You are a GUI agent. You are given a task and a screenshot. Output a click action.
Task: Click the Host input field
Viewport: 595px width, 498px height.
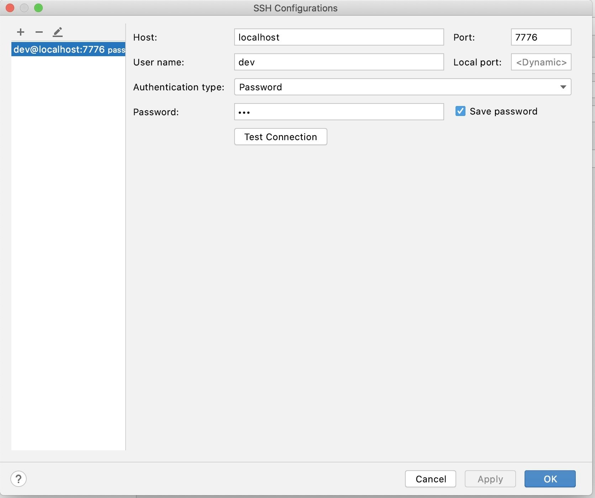(339, 37)
